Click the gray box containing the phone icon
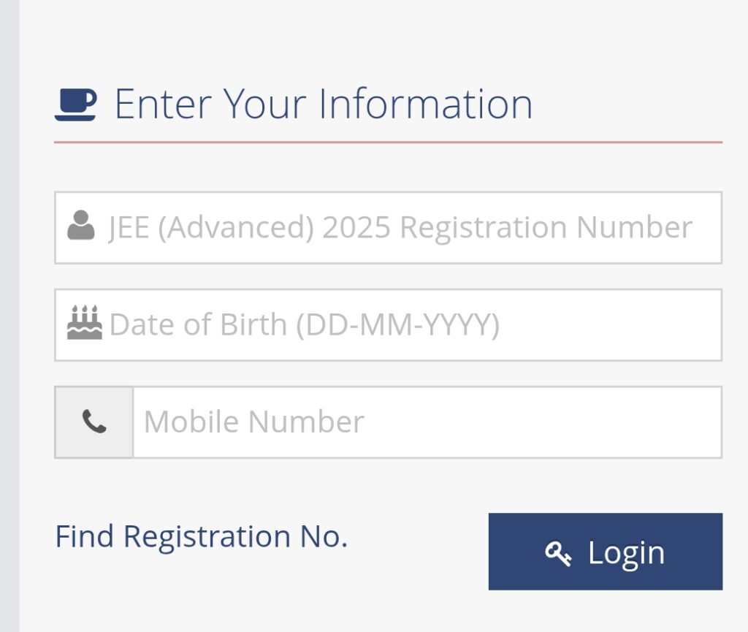Screen dimensions: 748x632 94,422
